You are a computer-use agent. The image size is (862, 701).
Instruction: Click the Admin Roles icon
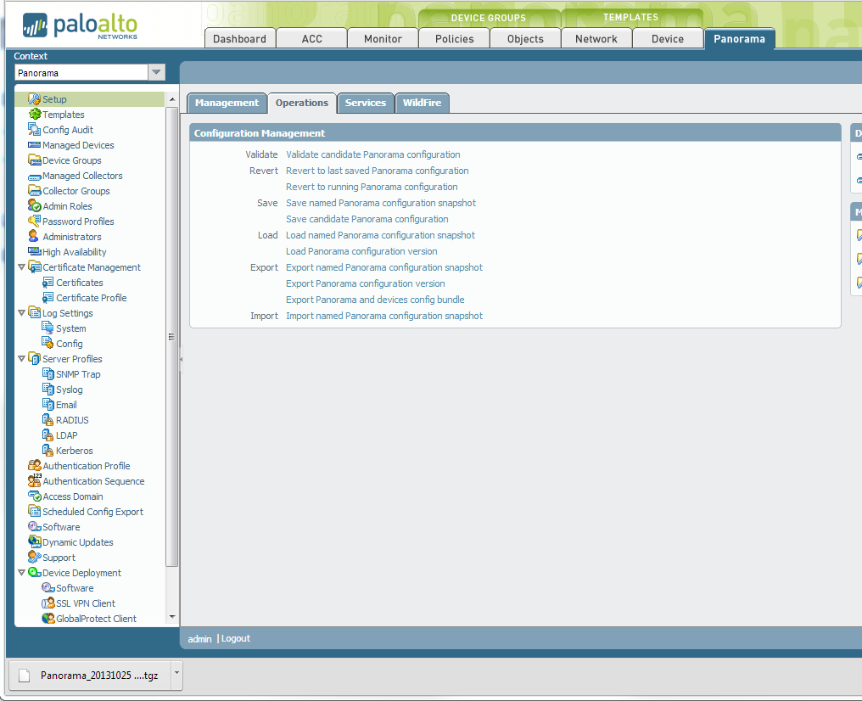(x=34, y=206)
